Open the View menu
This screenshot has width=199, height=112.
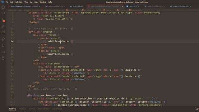click(x=26, y=2)
